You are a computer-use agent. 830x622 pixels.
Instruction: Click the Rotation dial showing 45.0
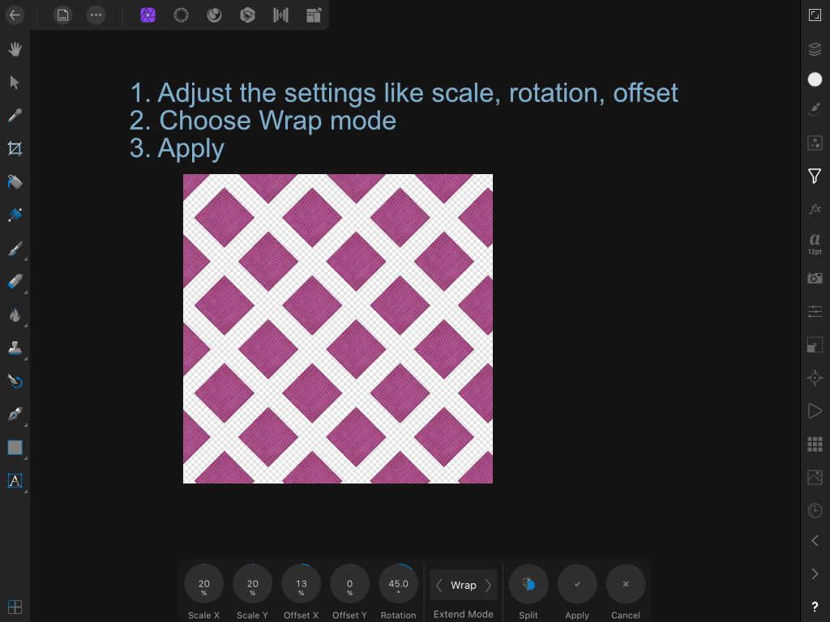[x=399, y=585]
